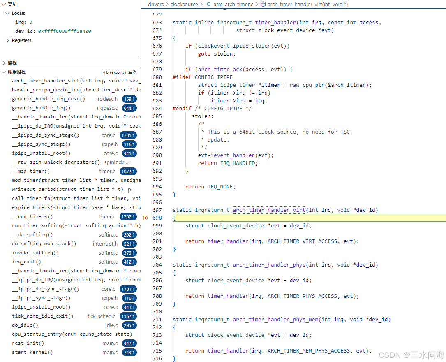Screen dimensions: 446x362
Task: Click line number 673 in gutter
Action: [x=157, y=23]
